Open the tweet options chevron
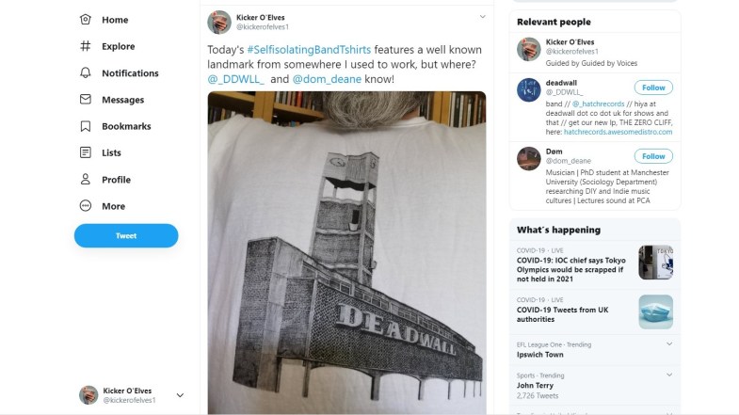 [483, 16]
